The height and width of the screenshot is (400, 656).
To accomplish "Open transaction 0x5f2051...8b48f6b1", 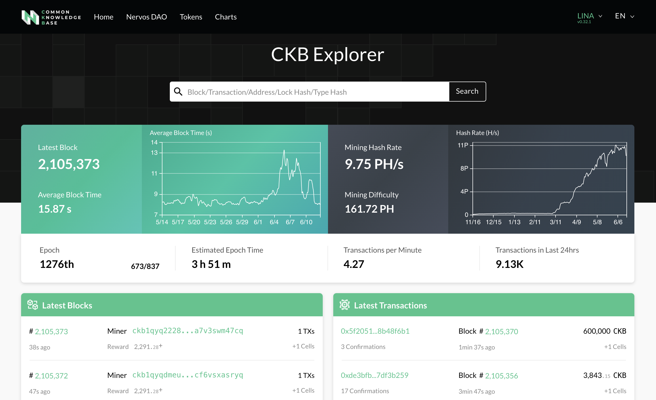I will tap(375, 331).
